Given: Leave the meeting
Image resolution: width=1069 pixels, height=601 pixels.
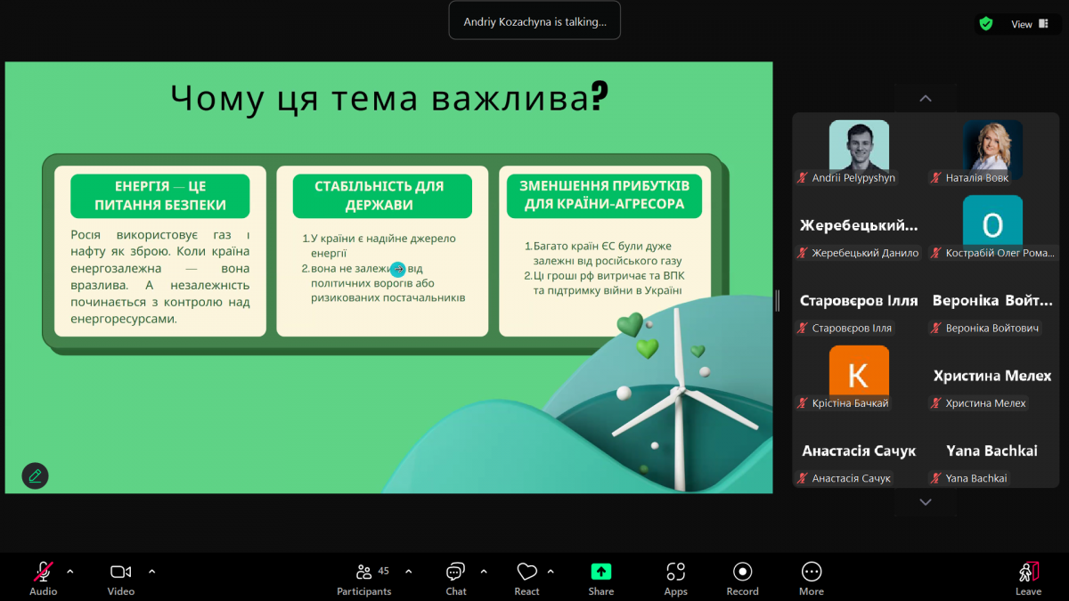Looking at the screenshot, I should tap(1028, 570).
